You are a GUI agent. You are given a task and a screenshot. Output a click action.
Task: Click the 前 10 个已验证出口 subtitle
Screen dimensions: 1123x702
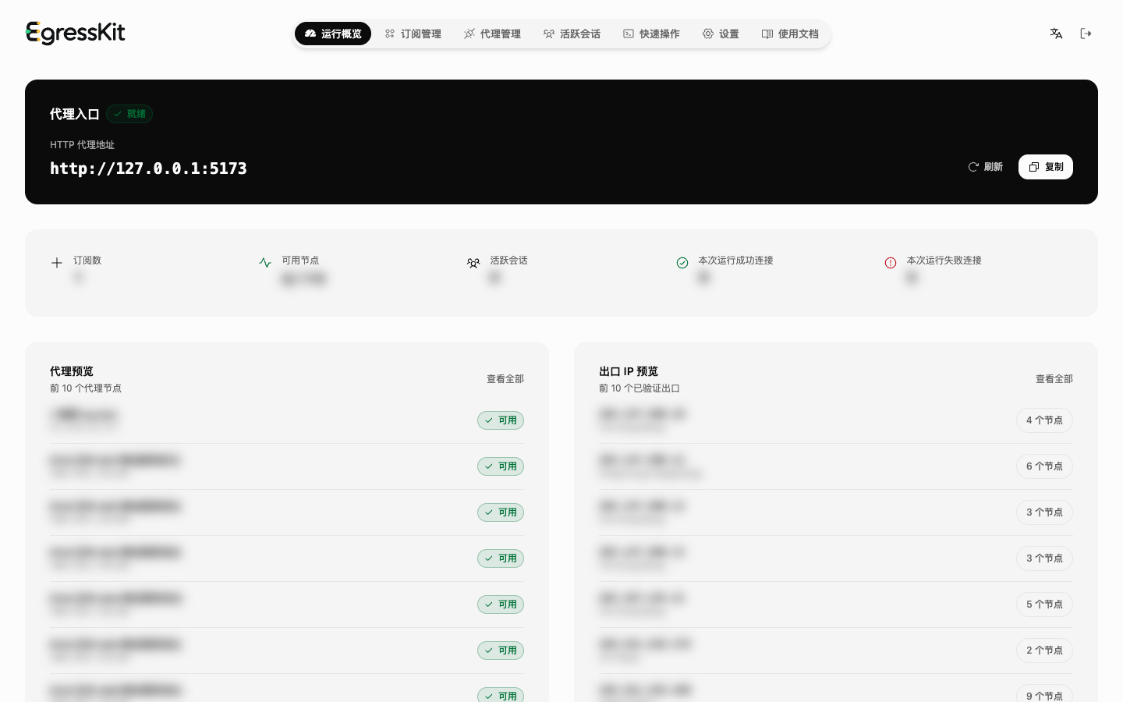[x=639, y=388]
